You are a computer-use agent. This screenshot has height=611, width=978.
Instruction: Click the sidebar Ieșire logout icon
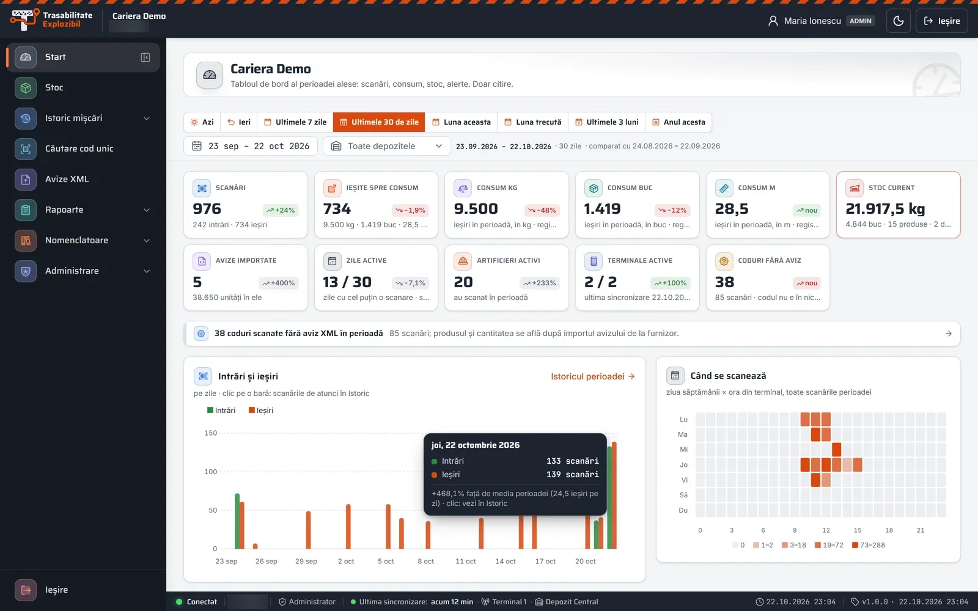coord(26,590)
